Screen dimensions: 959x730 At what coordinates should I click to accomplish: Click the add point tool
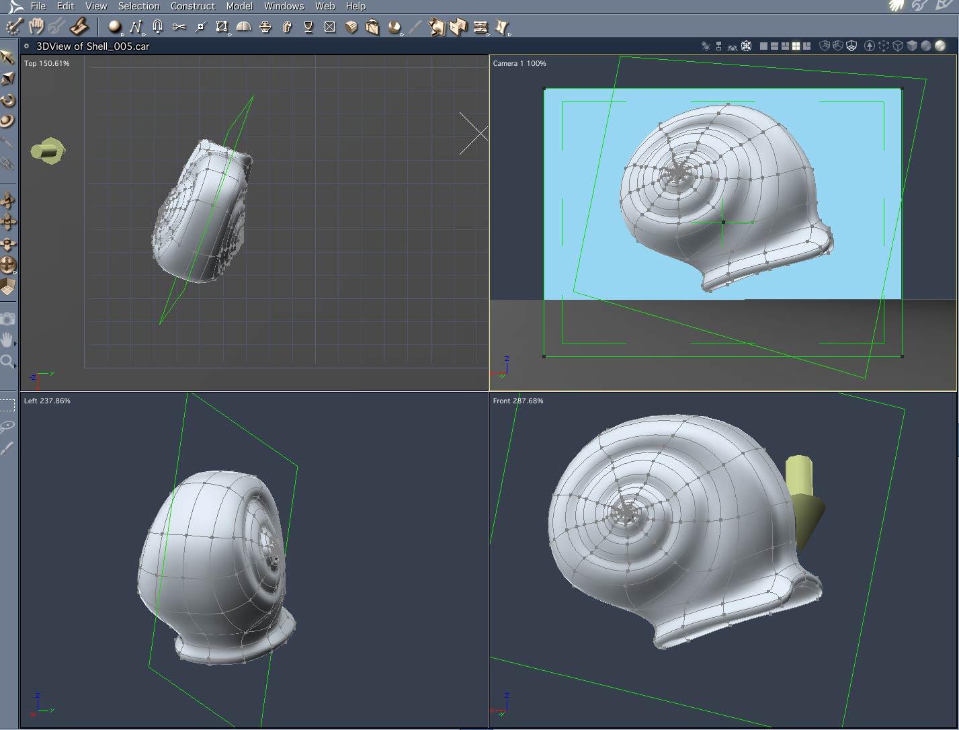pyautogui.click(x=200, y=27)
